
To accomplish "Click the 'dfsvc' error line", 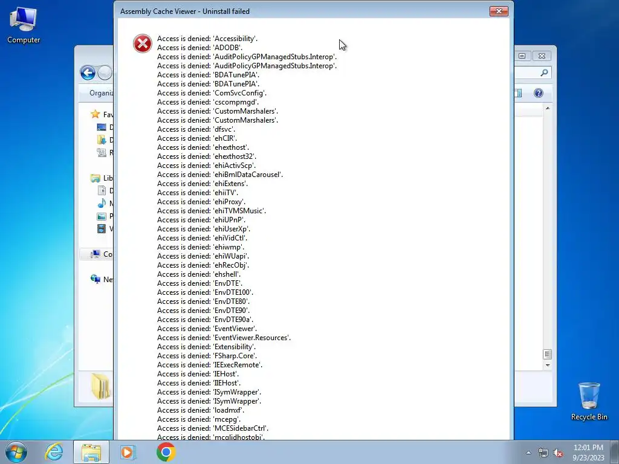I will 196,129.
